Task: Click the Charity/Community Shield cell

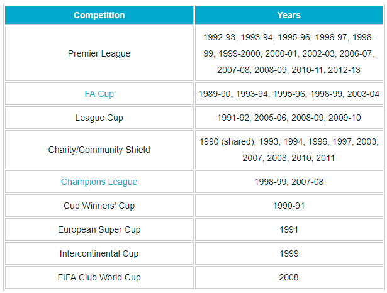Action: [99, 150]
